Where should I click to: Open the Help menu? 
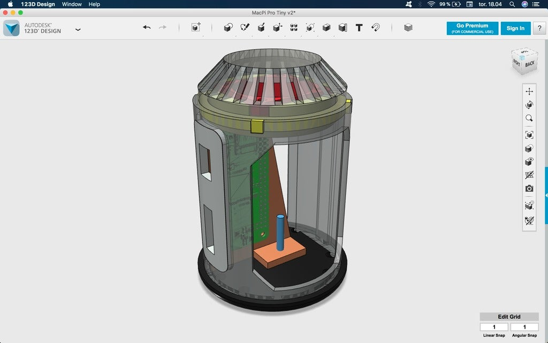(x=94, y=4)
